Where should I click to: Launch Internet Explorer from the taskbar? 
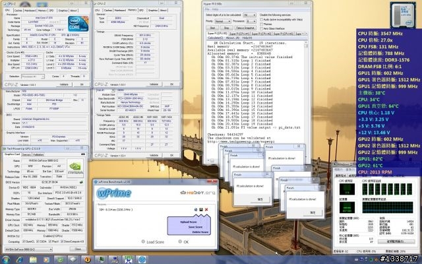[x=19, y=259]
